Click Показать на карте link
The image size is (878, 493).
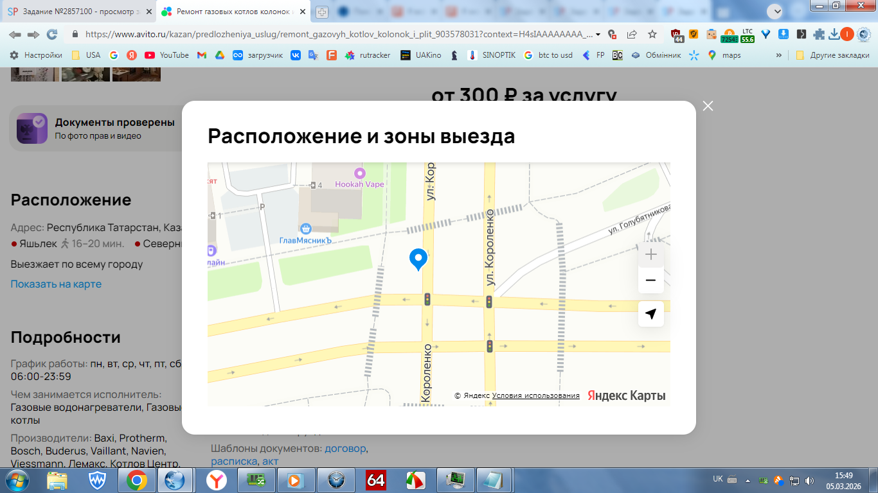click(56, 284)
